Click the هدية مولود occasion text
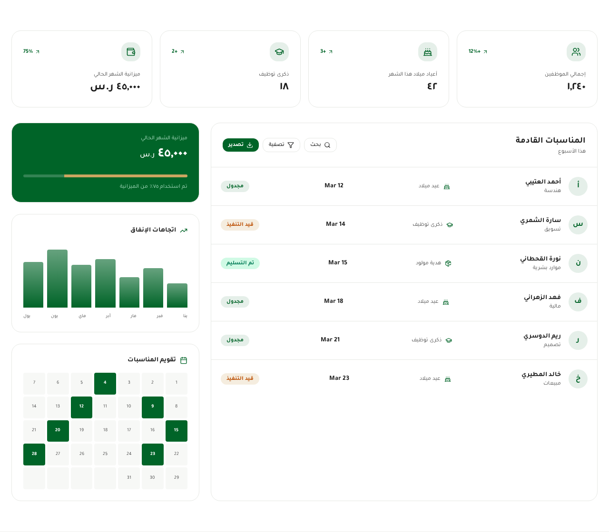Viewport: 609px width, 532px height. tap(428, 263)
